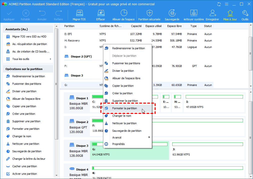Select the E: EFI partition row
253x179 pixels.
click(x=137, y=34)
